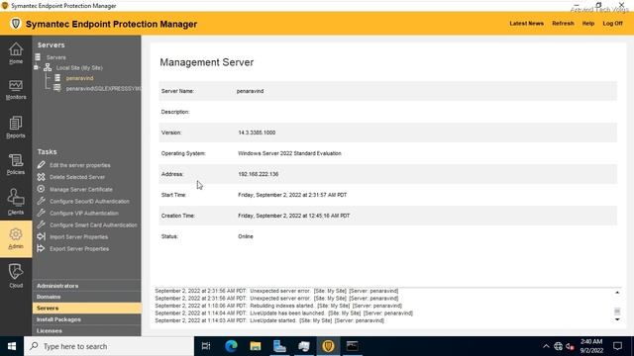Click Log Off in the header
This screenshot has width=634, height=356.
click(612, 24)
